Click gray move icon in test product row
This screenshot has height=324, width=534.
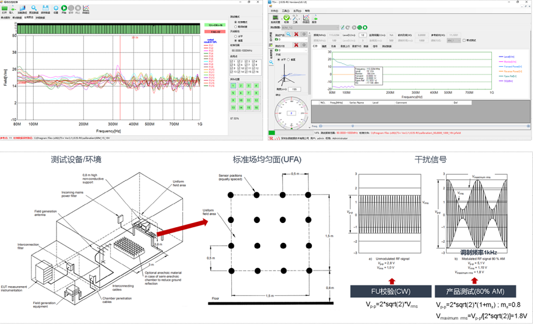coord(304,34)
